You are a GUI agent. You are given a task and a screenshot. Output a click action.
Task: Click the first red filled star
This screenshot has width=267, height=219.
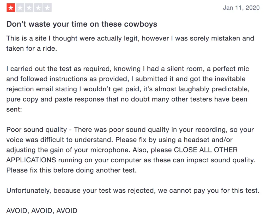coord(11,8)
